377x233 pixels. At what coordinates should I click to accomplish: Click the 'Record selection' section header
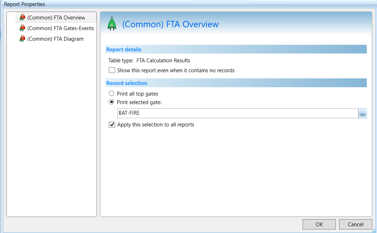(236, 83)
